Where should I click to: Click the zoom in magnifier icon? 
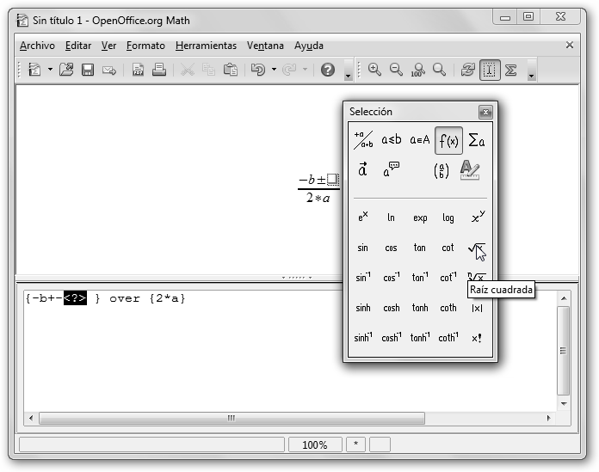click(374, 70)
